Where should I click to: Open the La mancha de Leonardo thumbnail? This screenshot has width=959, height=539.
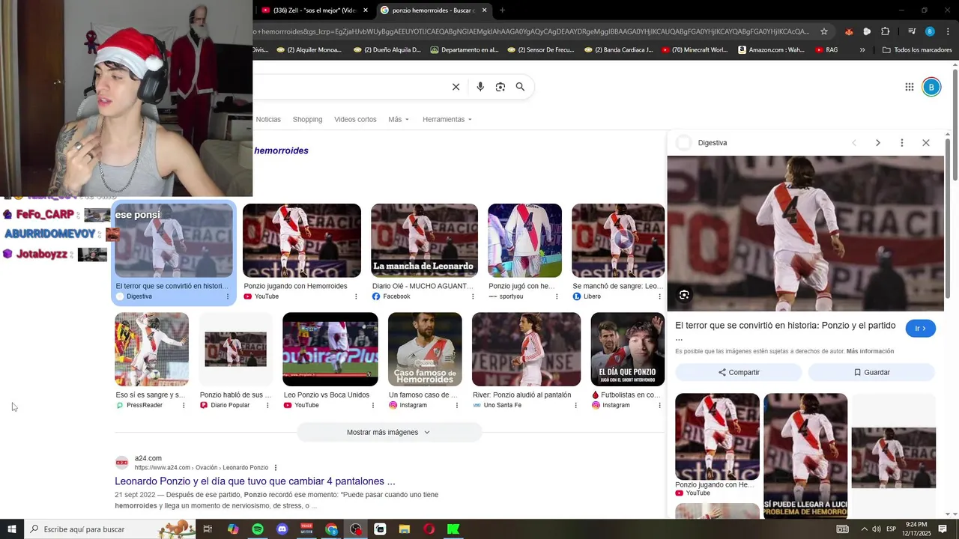pyautogui.click(x=424, y=240)
